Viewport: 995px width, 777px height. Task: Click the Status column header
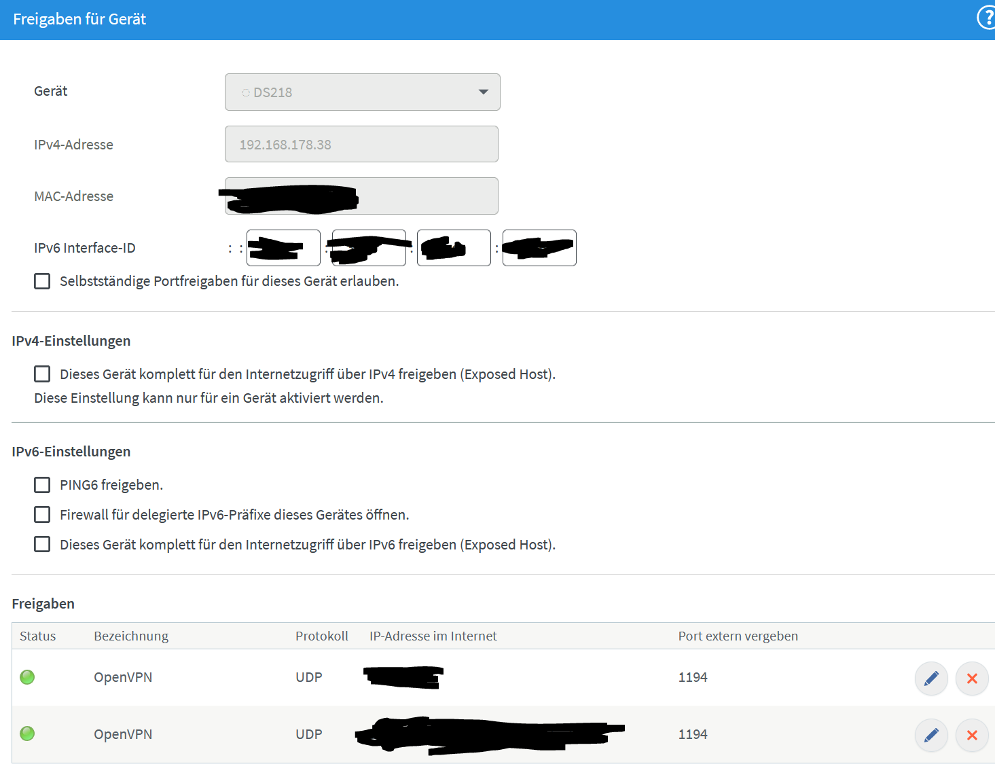pyautogui.click(x=38, y=636)
